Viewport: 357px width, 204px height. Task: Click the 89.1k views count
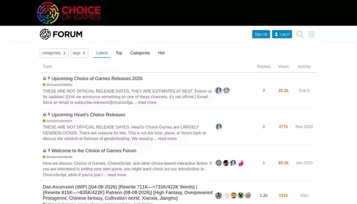(x=283, y=163)
